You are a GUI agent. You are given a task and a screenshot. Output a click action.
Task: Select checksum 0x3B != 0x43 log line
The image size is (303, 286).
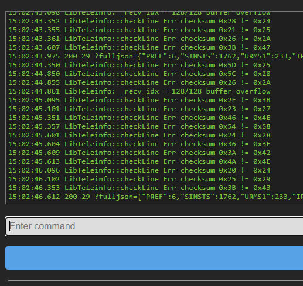point(139,188)
